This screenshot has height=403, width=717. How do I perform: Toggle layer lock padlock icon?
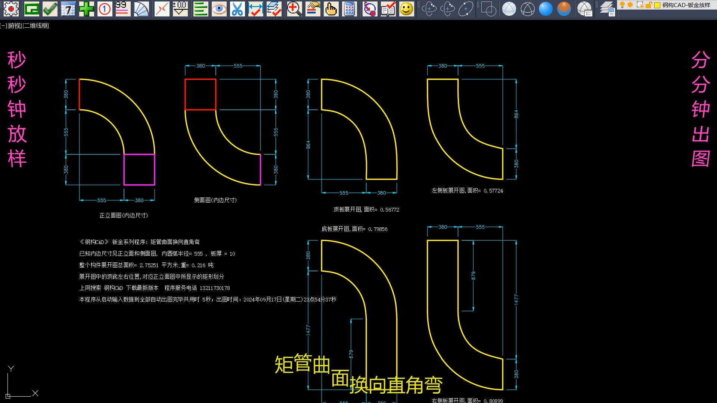pos(649,5)
